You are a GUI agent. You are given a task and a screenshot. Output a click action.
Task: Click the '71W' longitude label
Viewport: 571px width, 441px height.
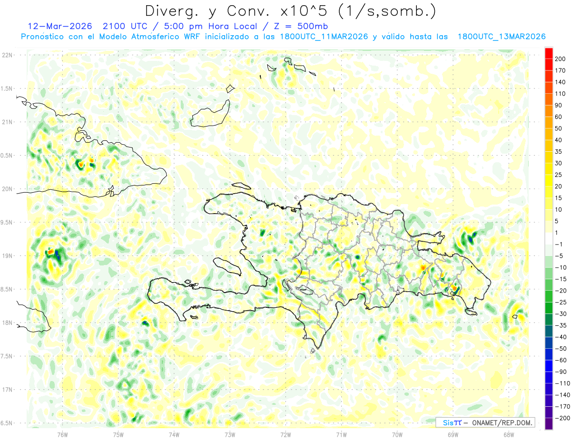(x=341, y=434)
